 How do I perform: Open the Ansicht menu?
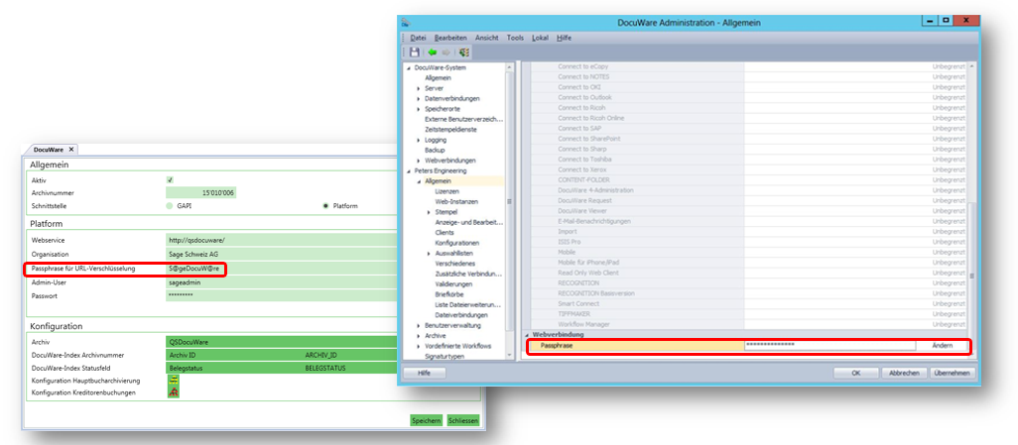click(487, 38)
